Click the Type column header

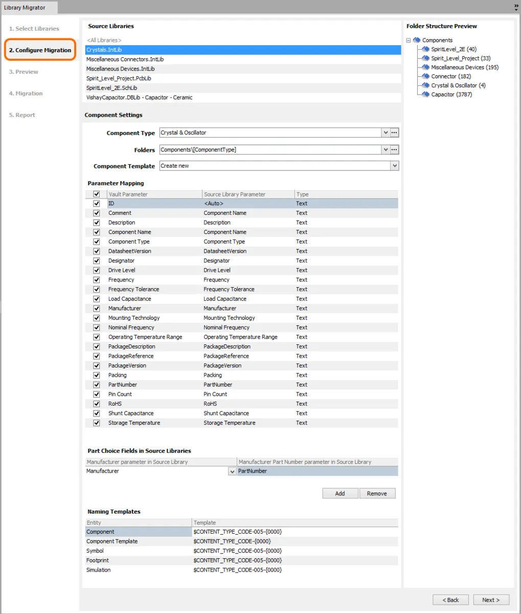pyautogui.click(x=346, y=194)
